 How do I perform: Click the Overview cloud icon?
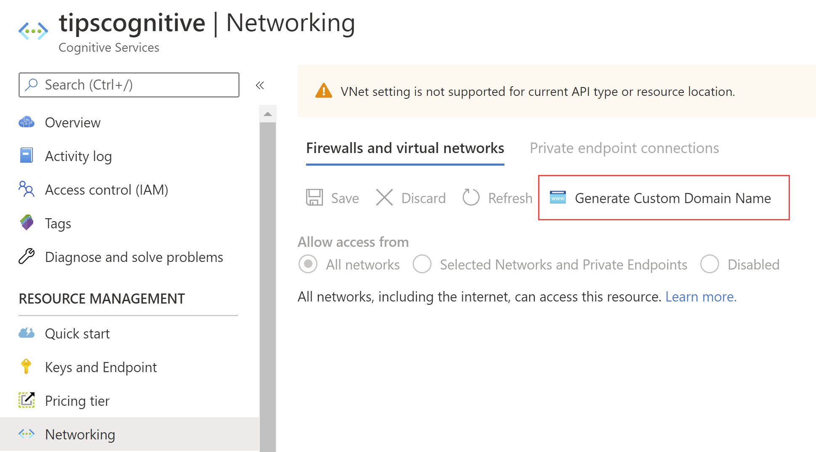tap(27, 122)
